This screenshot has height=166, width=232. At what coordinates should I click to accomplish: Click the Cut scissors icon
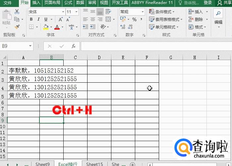[x=17, y=12]
